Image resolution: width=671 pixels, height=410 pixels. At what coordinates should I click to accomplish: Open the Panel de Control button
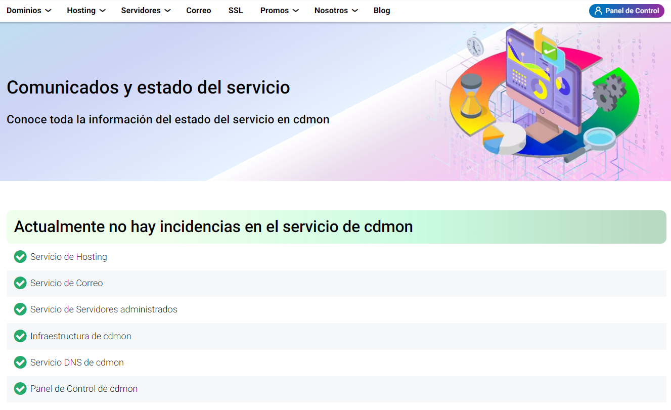coord(627,11)
